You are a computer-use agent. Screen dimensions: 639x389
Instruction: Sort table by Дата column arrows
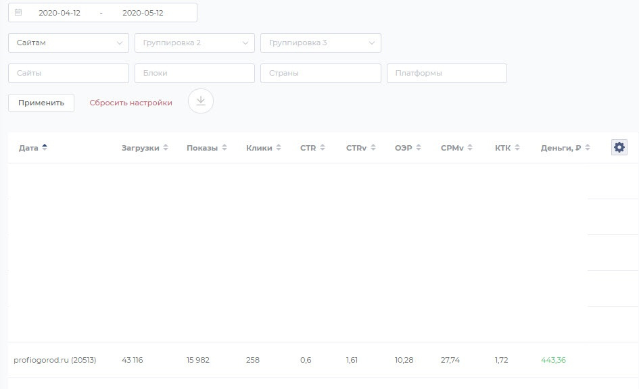point(45,147)
